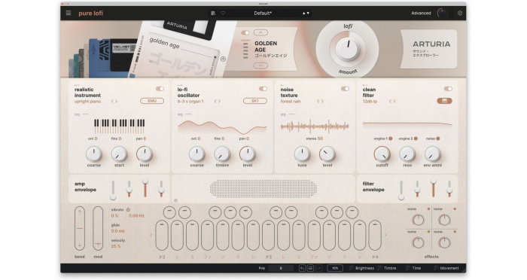The image size is (527, 280).
Task: Click the pitch bend strip
Action: (x=80, y=229)
